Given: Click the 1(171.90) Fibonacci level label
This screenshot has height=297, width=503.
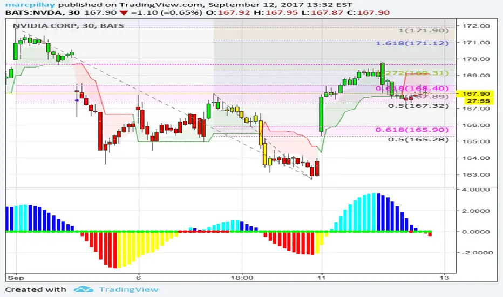Looking at the screenshot, I should pos(424,30).
